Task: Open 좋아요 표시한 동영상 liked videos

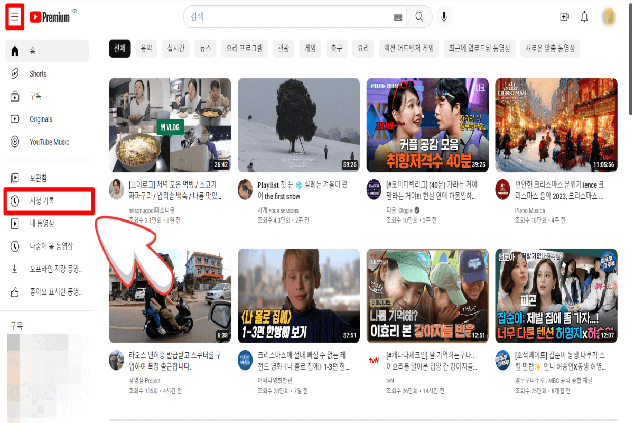Action: pyautogui.click(x=54, y=291)
